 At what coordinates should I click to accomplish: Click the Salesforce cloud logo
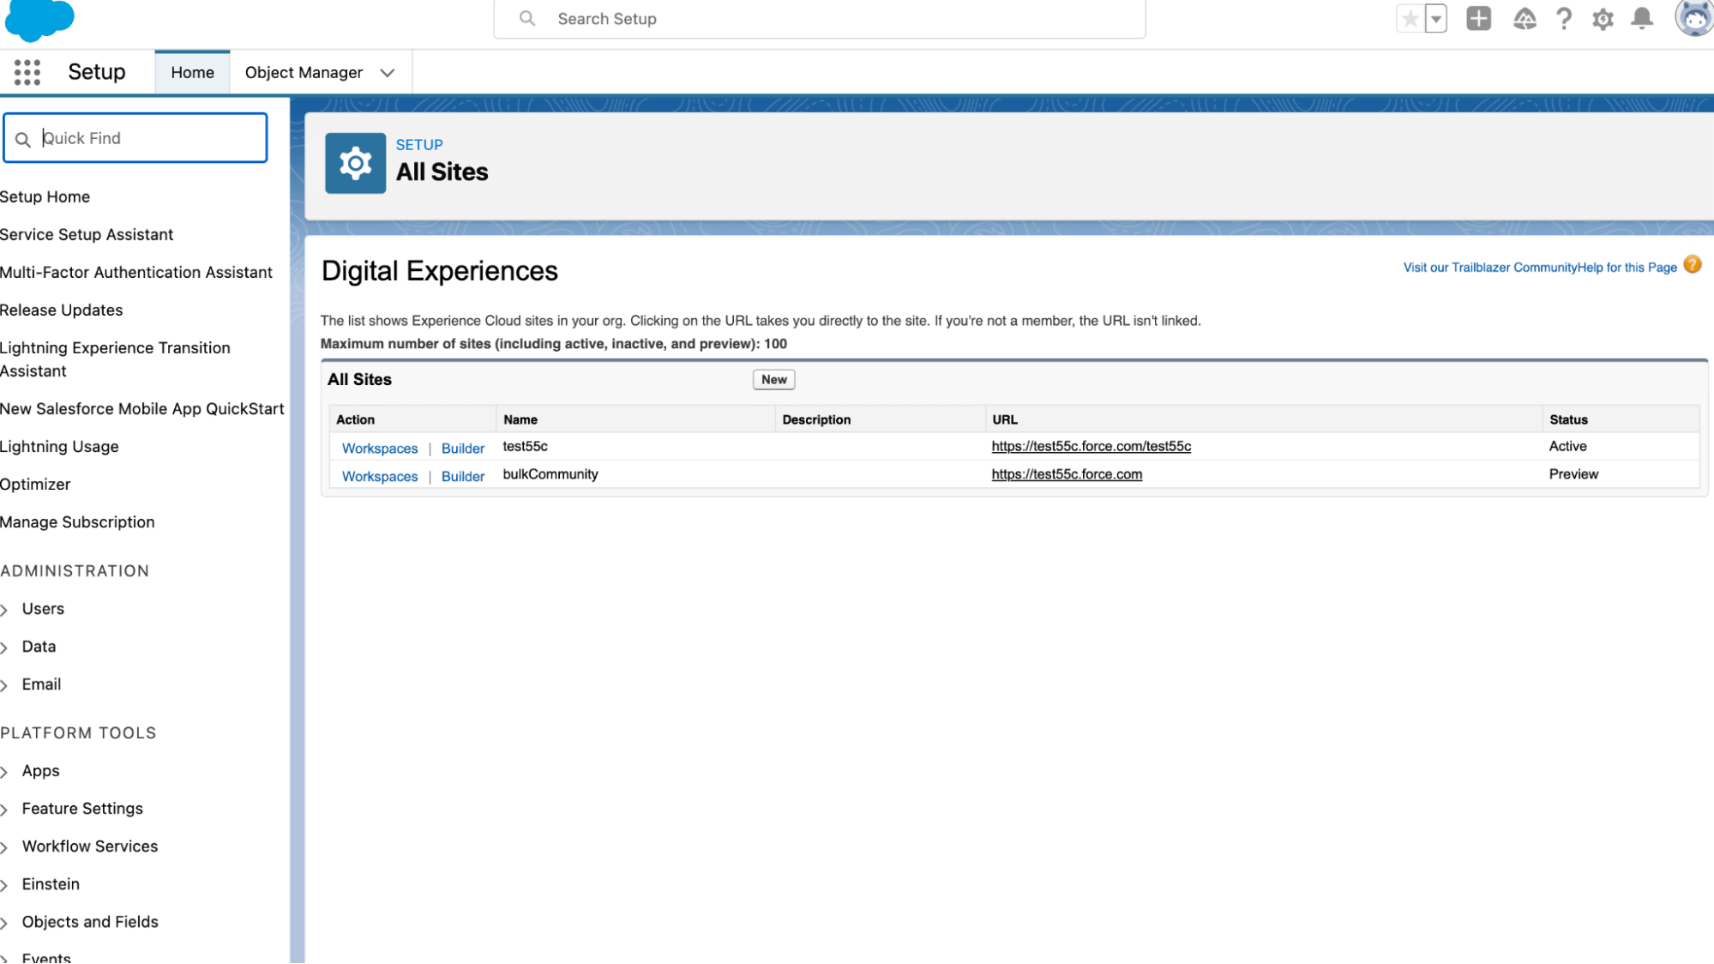pos(39,19)
